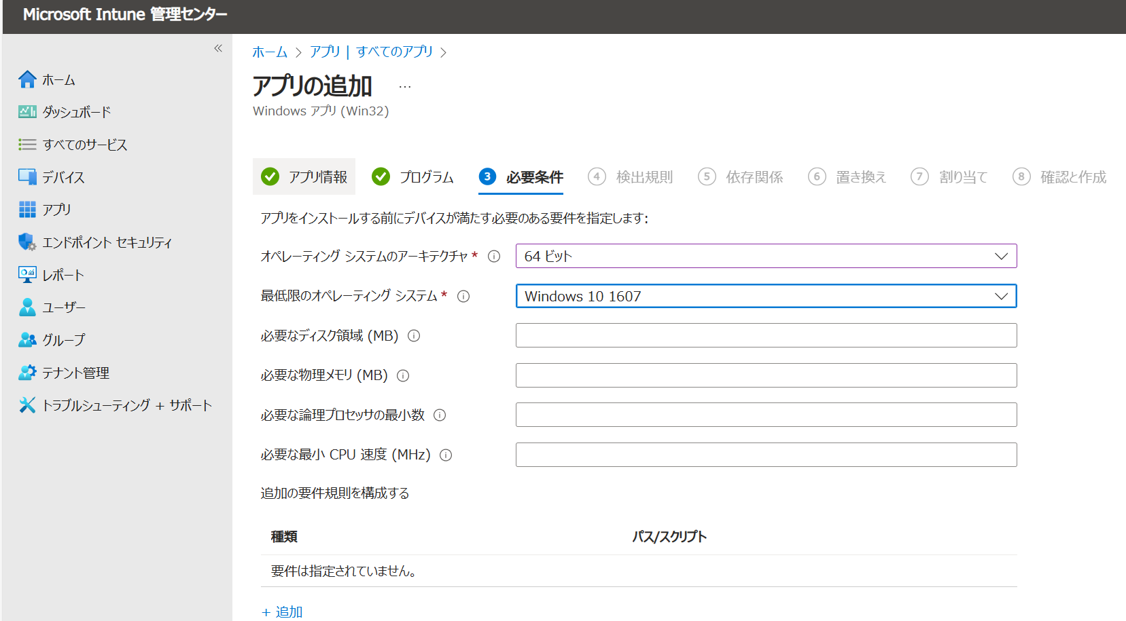The height and width of the screenshot is (621, 1126).
Task: Open the Windows 10 1607 OS dropdown
Action: click(766, 296)
